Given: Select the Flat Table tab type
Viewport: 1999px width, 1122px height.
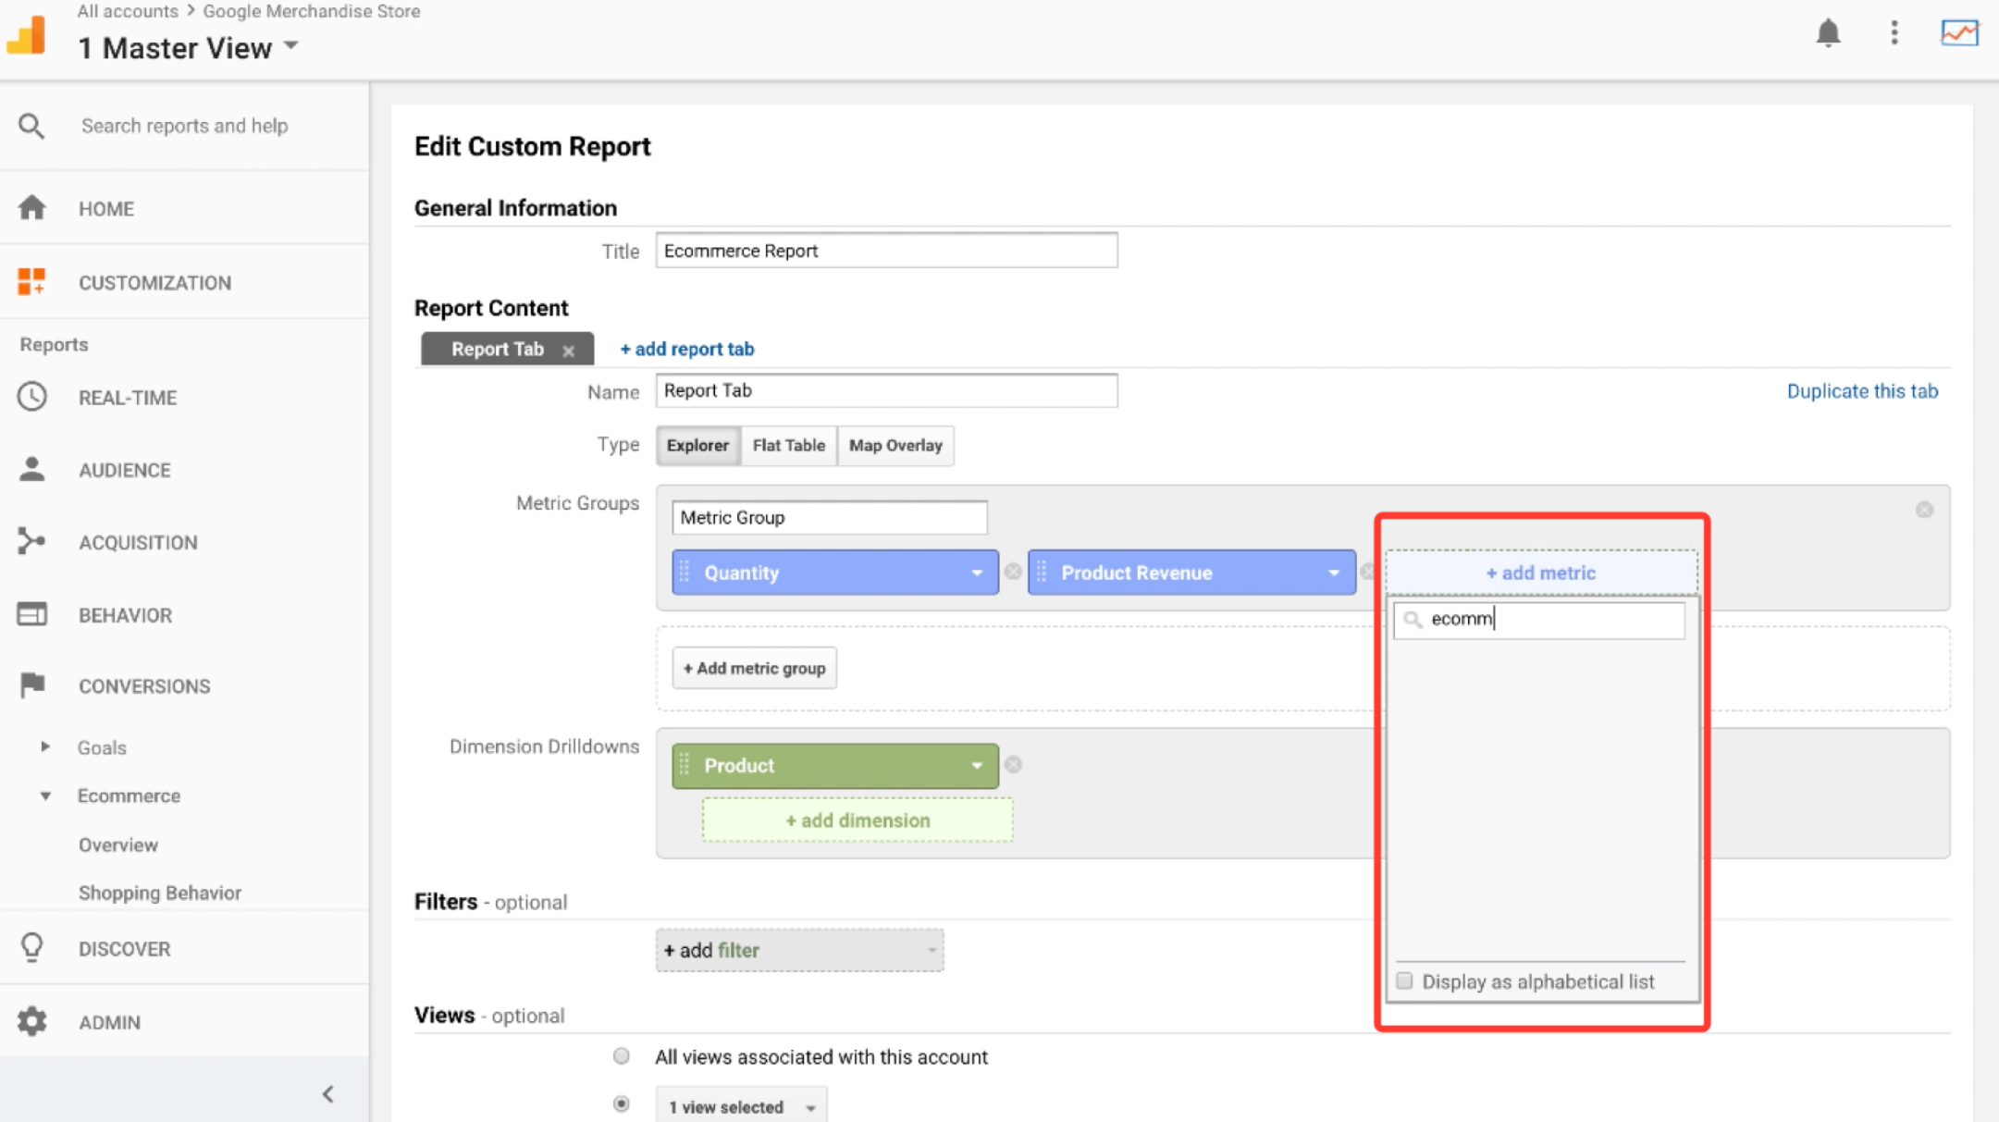Looking at the screenshot, I should click(x=786, y=445).
